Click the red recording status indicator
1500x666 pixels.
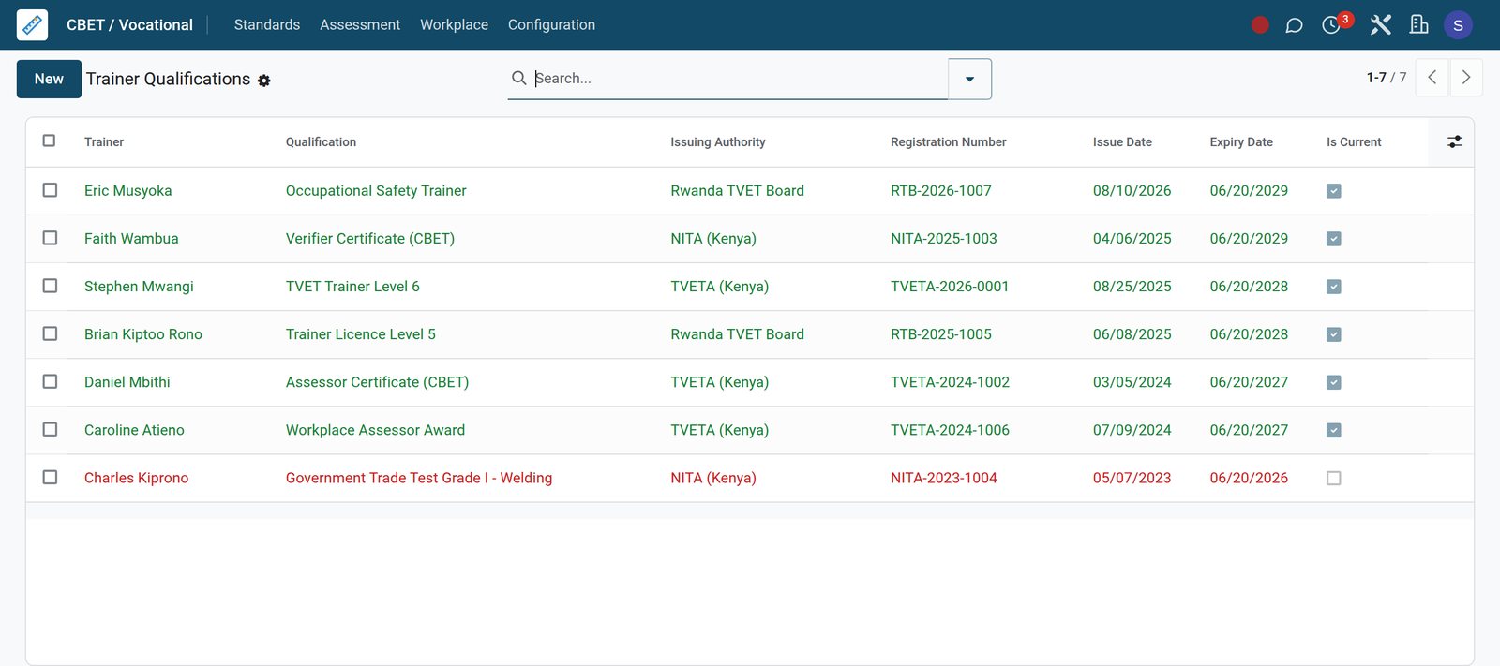1260,25
